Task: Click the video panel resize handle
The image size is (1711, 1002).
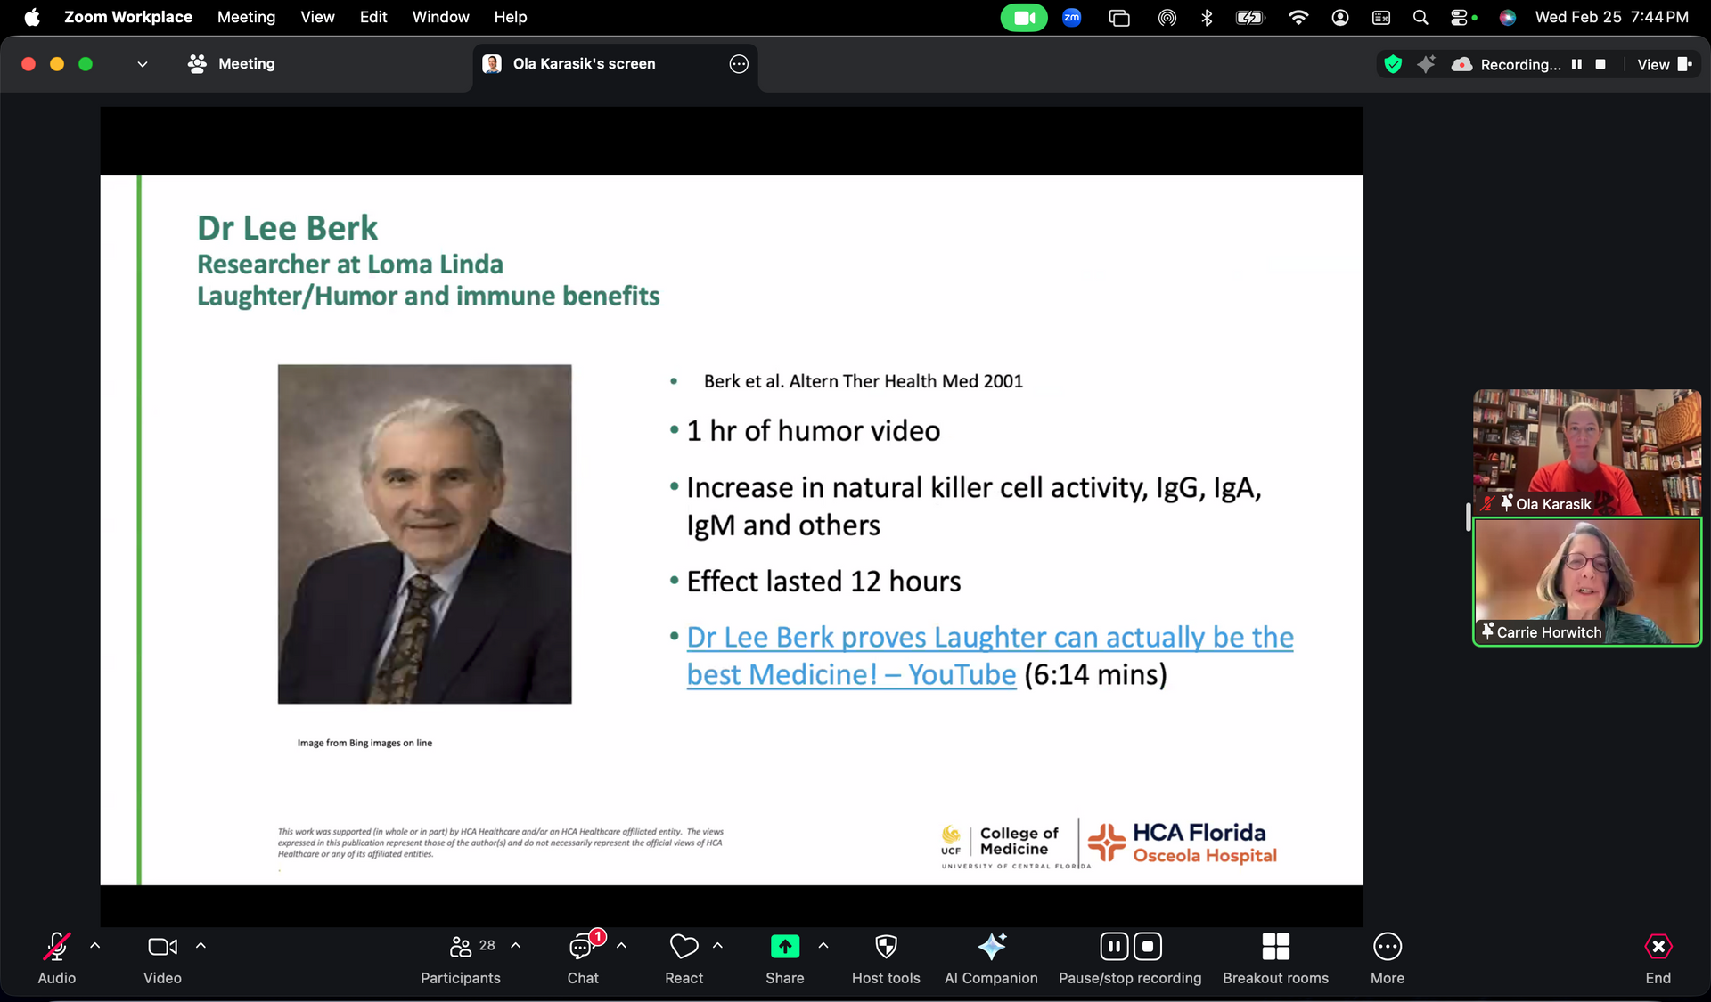Action: click(x=1468, y=517)
